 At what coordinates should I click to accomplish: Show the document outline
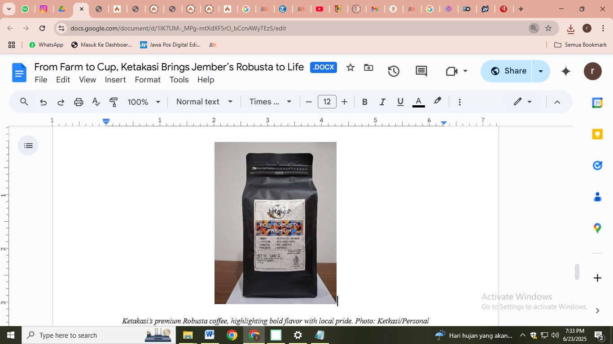(x=28, y=146)
